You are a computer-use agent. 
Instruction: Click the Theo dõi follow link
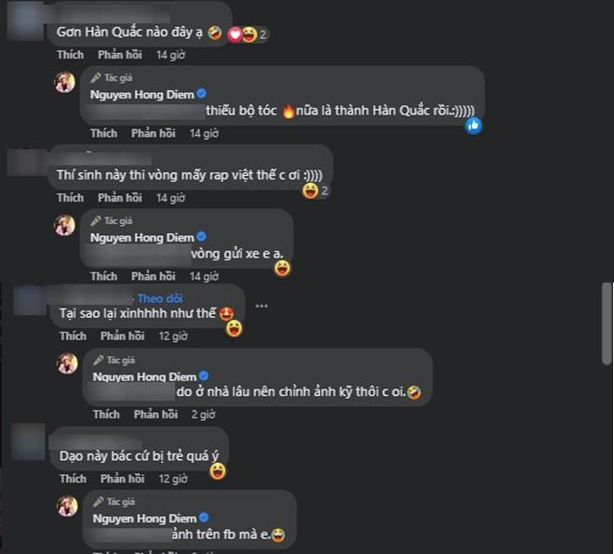pos(160,298)
